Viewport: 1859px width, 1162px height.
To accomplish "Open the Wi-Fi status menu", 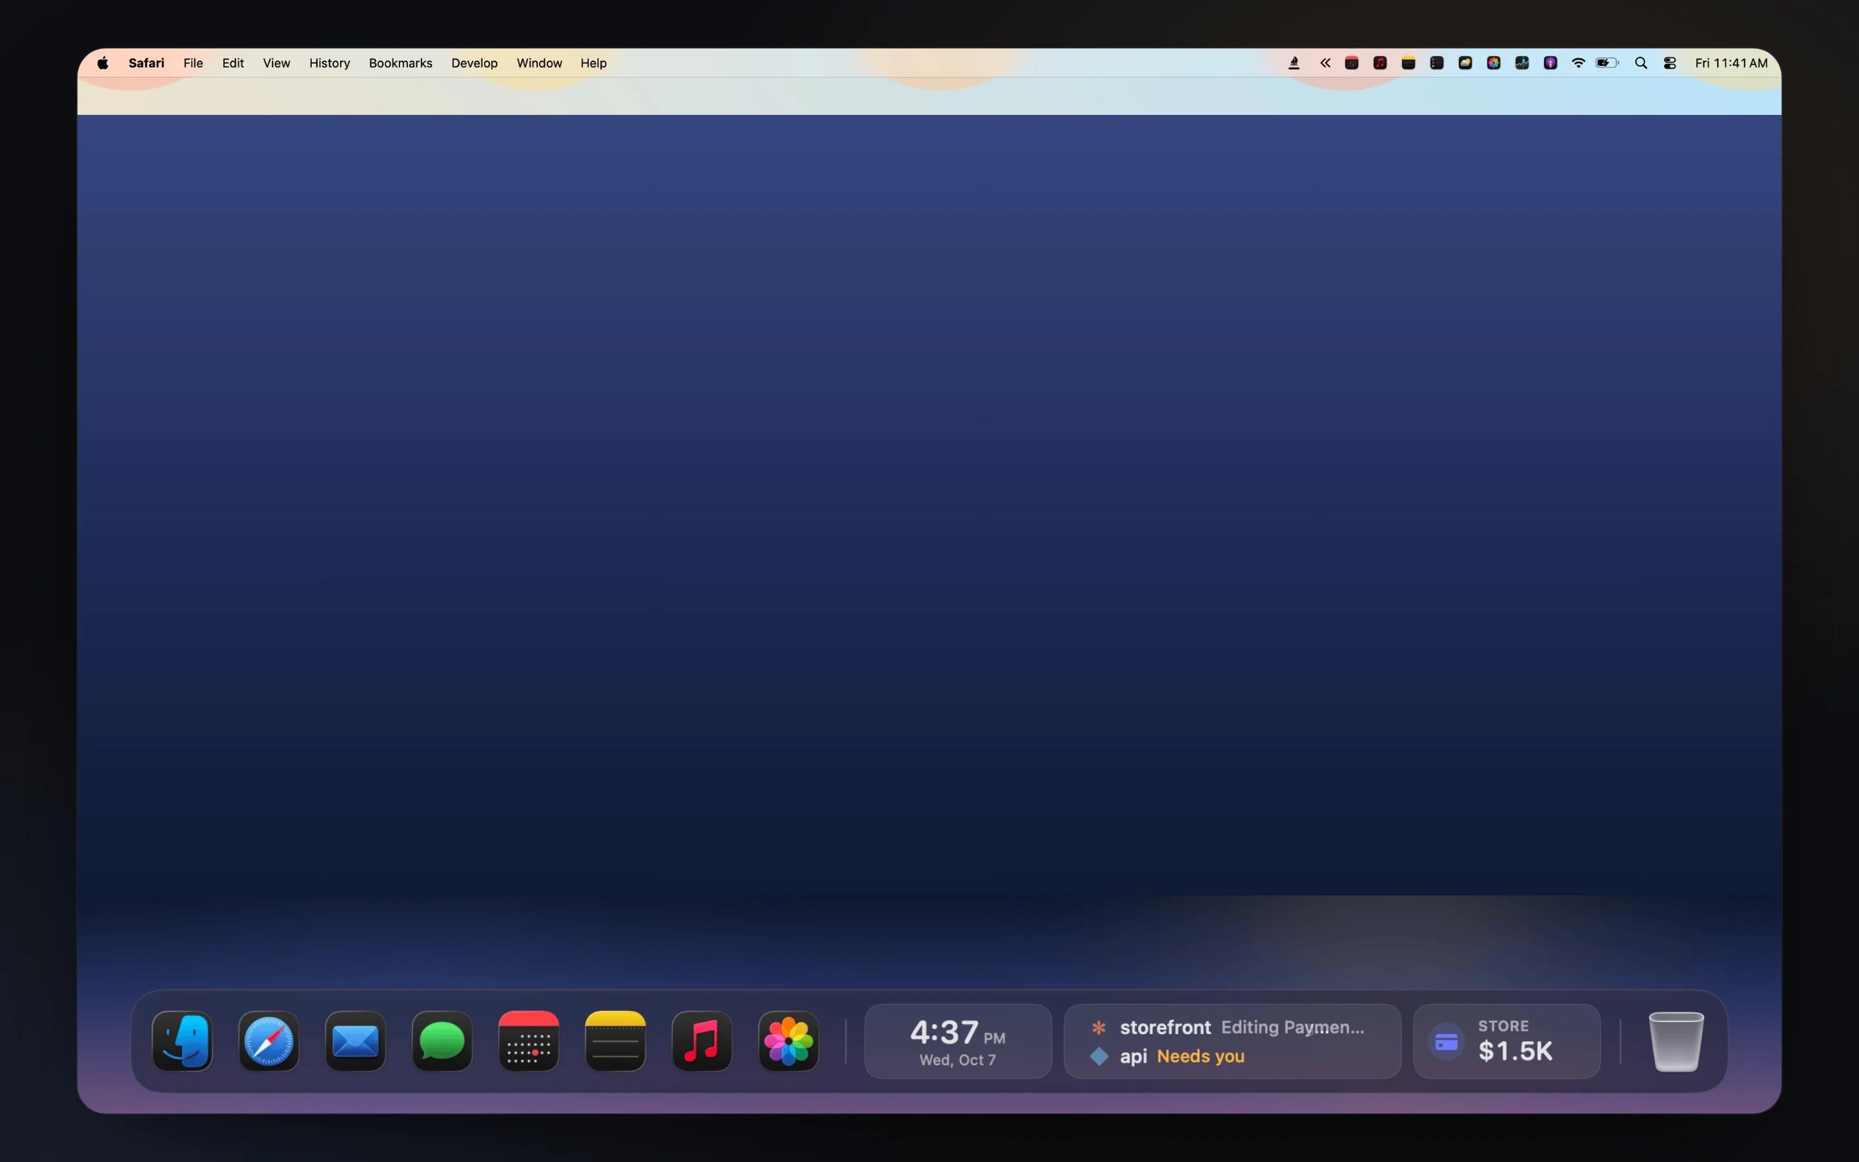I will coord(1579,63).
